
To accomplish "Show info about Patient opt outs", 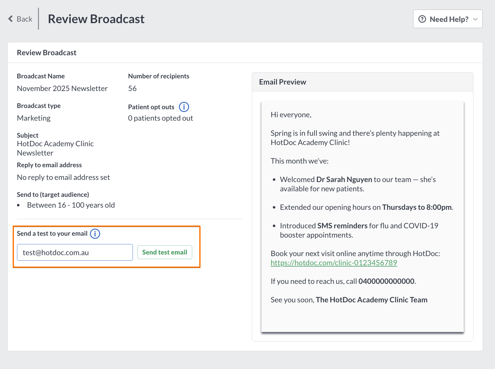I will tap(184, 107).
